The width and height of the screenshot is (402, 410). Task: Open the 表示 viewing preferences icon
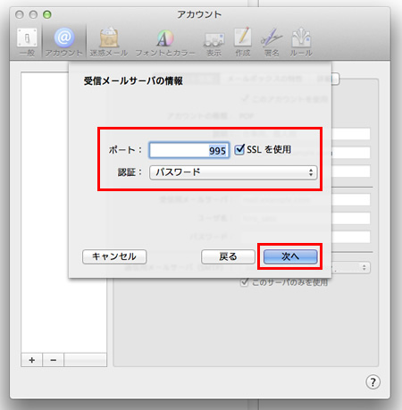click(x=214, y=43)
